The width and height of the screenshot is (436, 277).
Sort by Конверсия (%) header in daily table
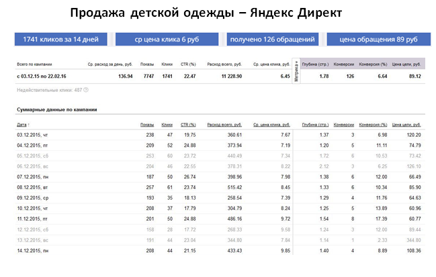(373, 125)
